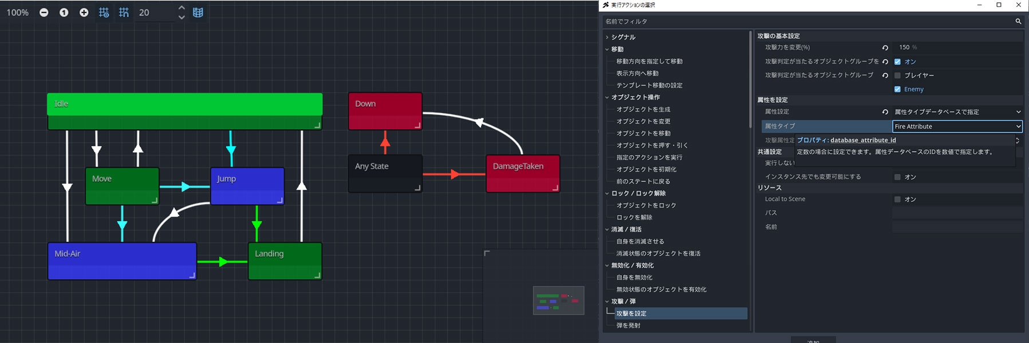This screenshot has height=343, width=1029.
Task: Reset the 攻撃力を変更(%) value with revert icon
Action: click(885, 48)
